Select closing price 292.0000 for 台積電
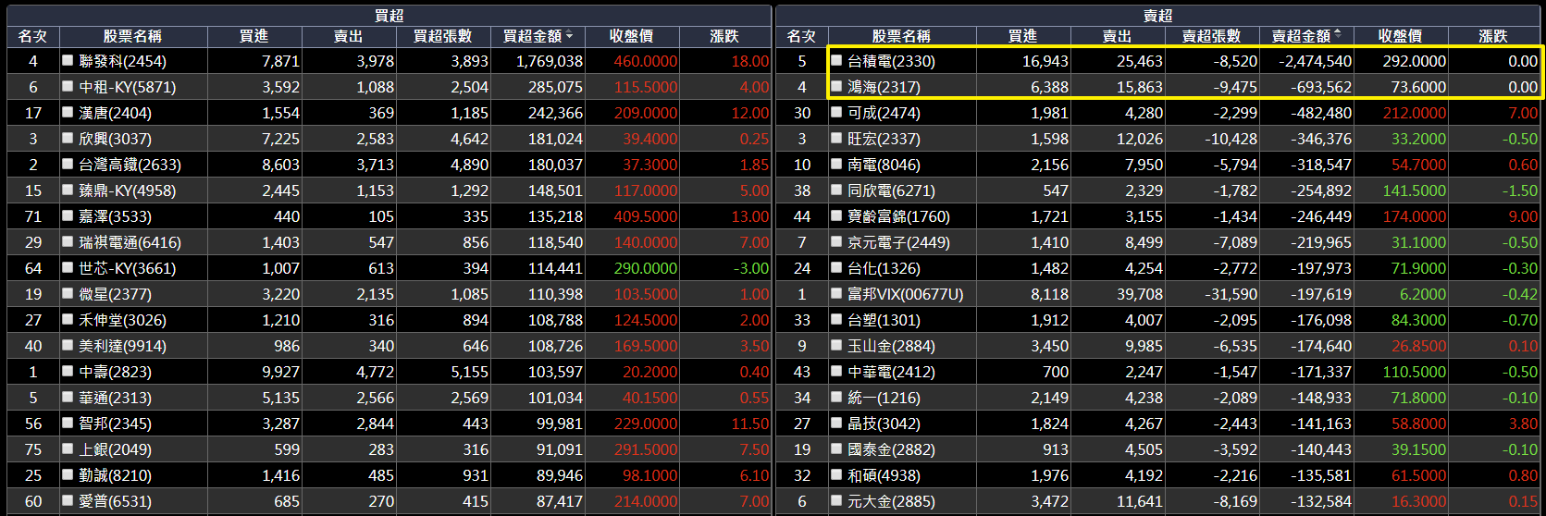Screen dimensions: 1546x516 coord(1414,61)
